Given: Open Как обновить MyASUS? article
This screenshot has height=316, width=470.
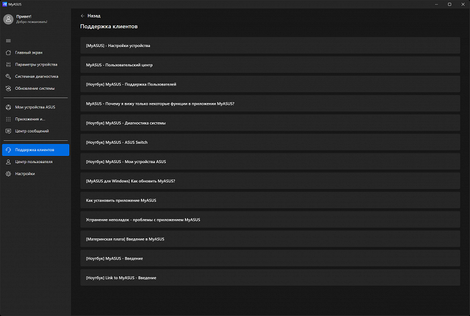Looking at the screenshot, I should pos(270,181).
